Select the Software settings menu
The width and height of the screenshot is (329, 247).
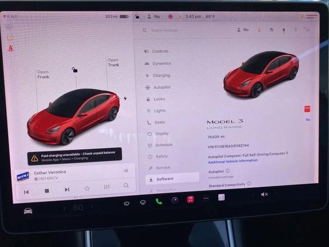[172, 179]
